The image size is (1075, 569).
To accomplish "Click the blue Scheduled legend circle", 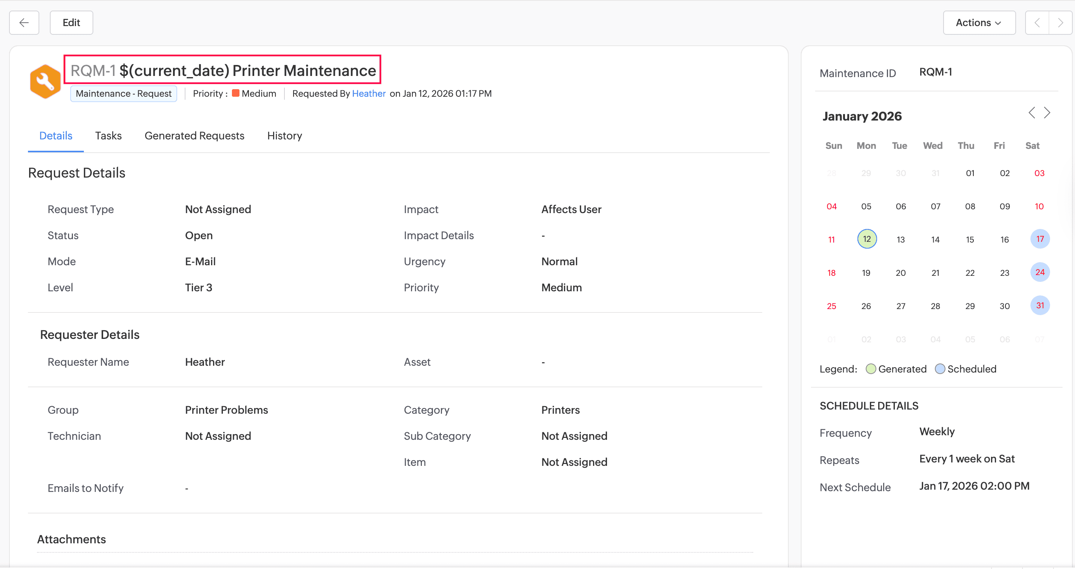I will pyautogui.click(x=940, y=369).
